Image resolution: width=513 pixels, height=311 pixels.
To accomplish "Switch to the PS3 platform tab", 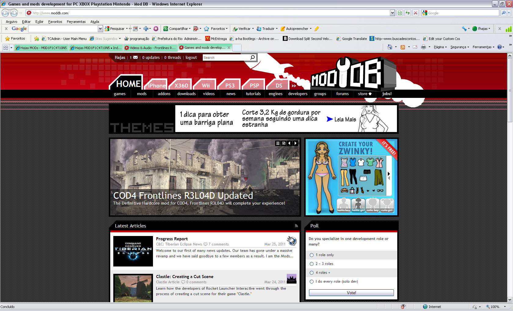I will coord(230,85).
